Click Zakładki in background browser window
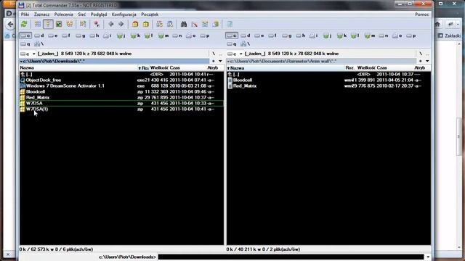465x261 pixels. point(450,36)
